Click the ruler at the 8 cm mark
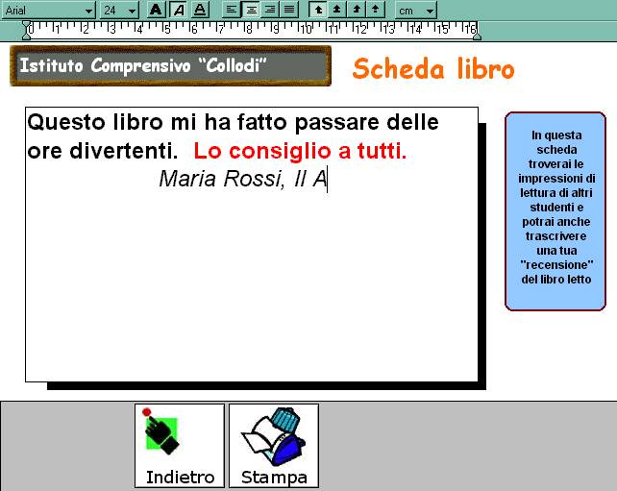Image resolution: width=617 pixels, height=491 pixels. pyautogui.click(x=248, y=30)
